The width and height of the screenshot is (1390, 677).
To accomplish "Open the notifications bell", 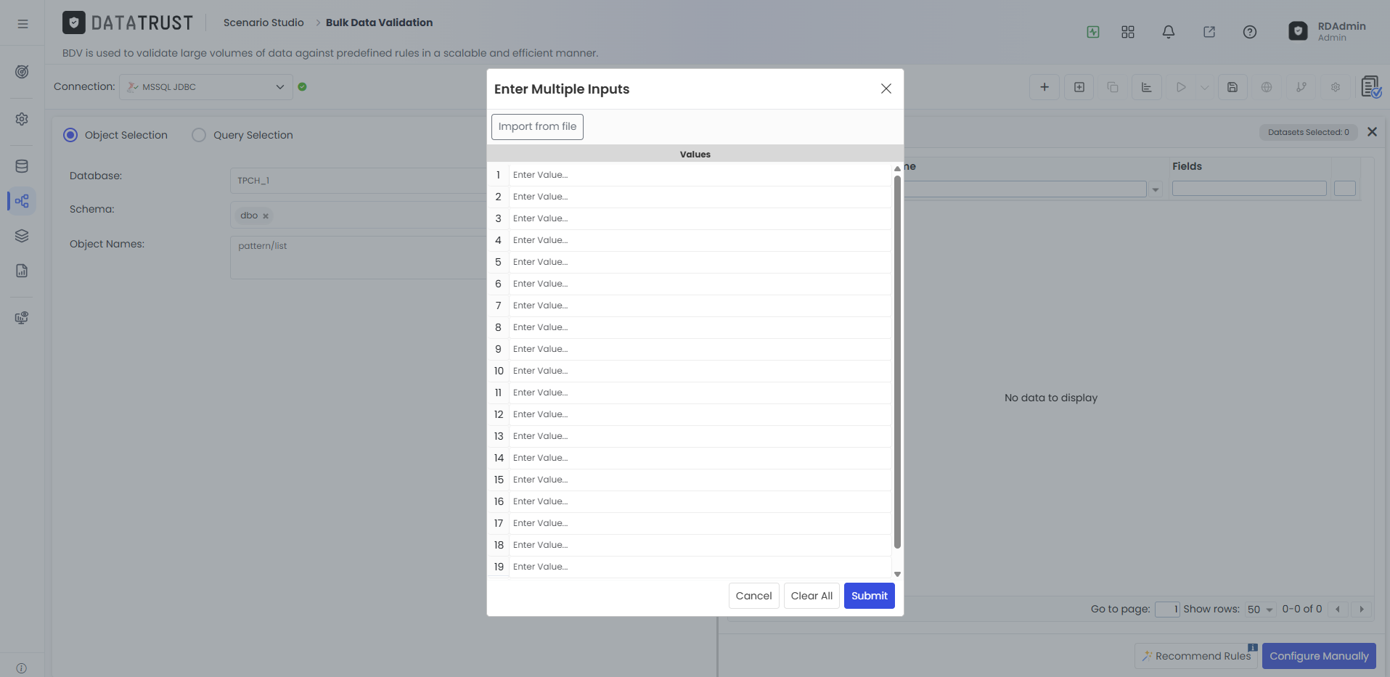I will coord(1169,32).
